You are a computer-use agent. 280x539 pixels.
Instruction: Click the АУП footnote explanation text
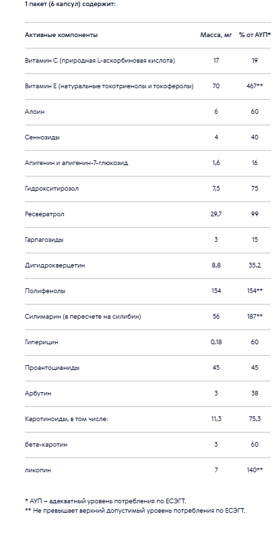[x=106, y=501]
